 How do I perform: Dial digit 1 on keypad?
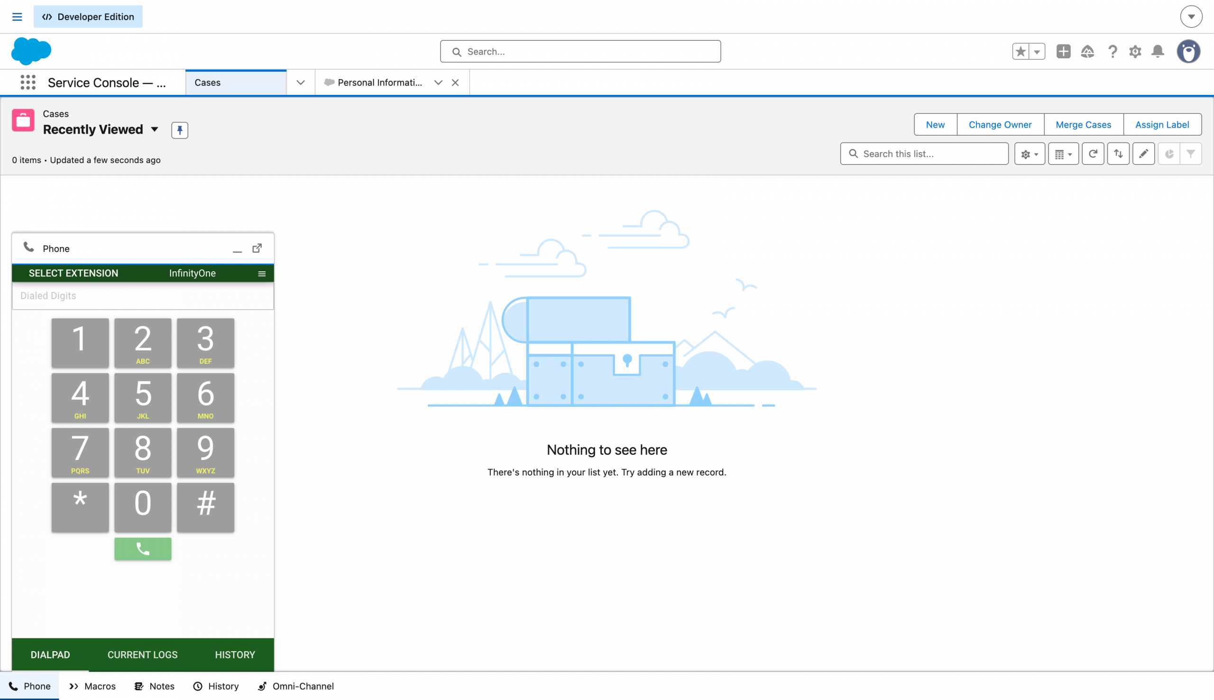pyautogui.click(x=80, y=343)
